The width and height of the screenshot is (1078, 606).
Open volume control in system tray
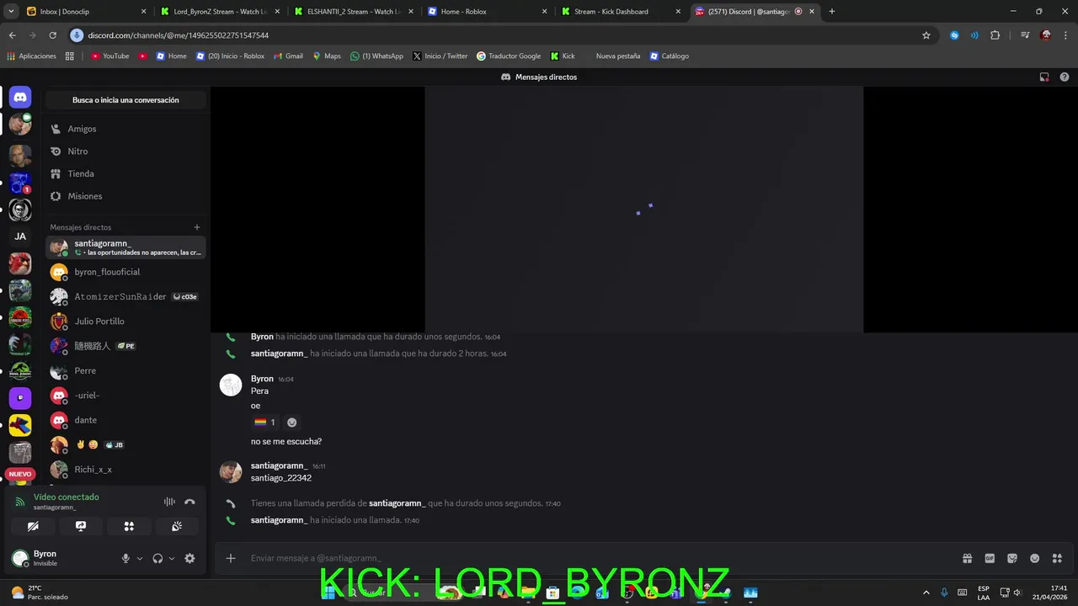tap(1017, 593)
